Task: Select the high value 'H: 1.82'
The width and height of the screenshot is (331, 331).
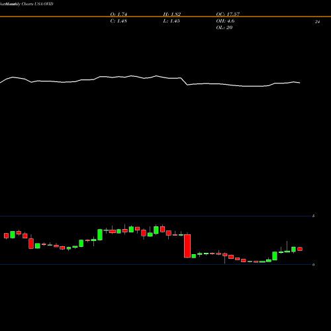Action: coord(172,15)
